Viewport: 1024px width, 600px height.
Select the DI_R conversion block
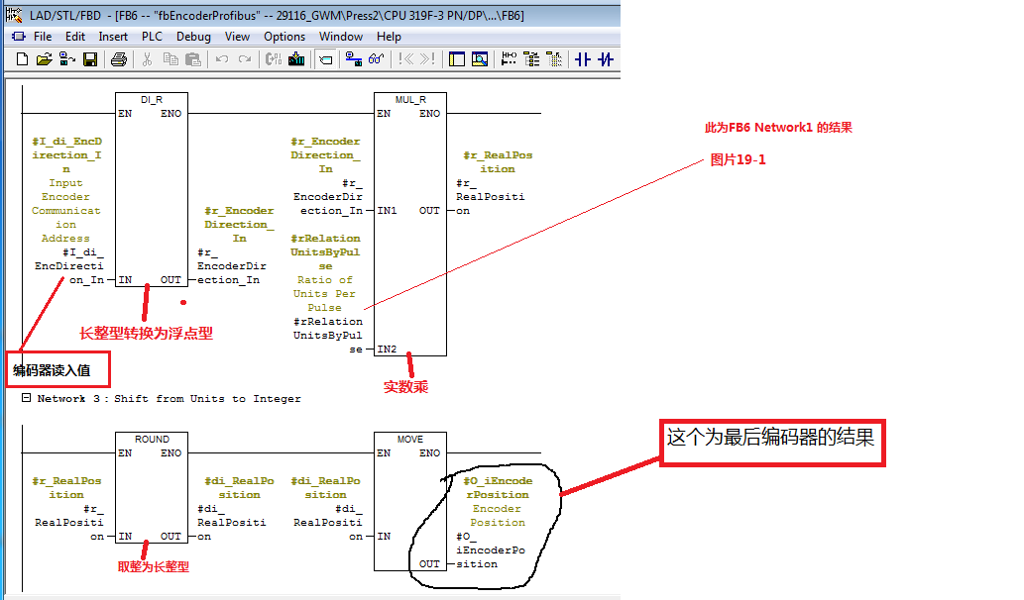[x=152, y=190]
